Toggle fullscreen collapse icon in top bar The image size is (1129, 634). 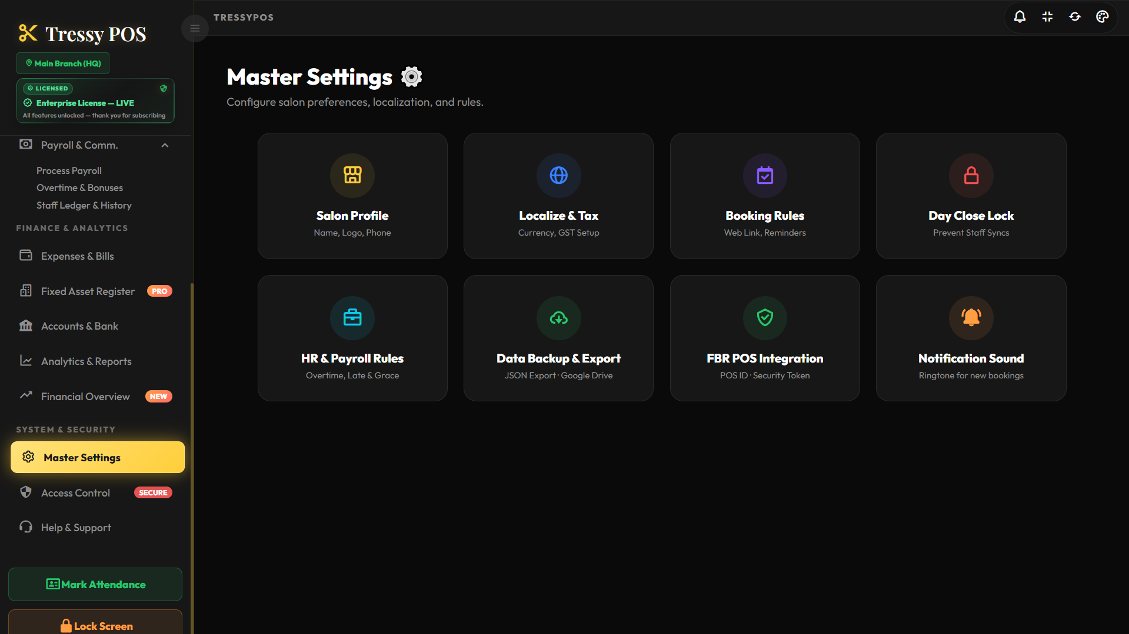[x=1047, y=16]
